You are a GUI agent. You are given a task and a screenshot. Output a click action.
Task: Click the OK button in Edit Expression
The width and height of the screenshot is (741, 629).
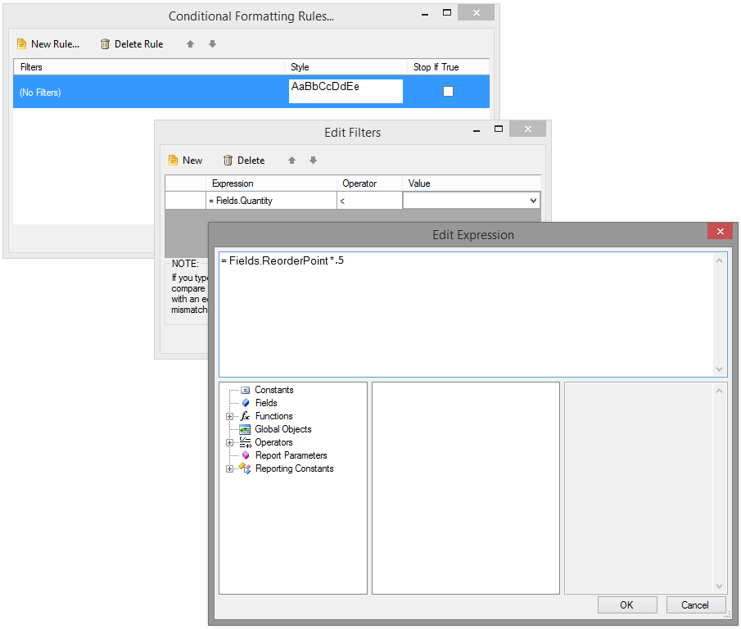pyautogui.click(x=627, y=604)
